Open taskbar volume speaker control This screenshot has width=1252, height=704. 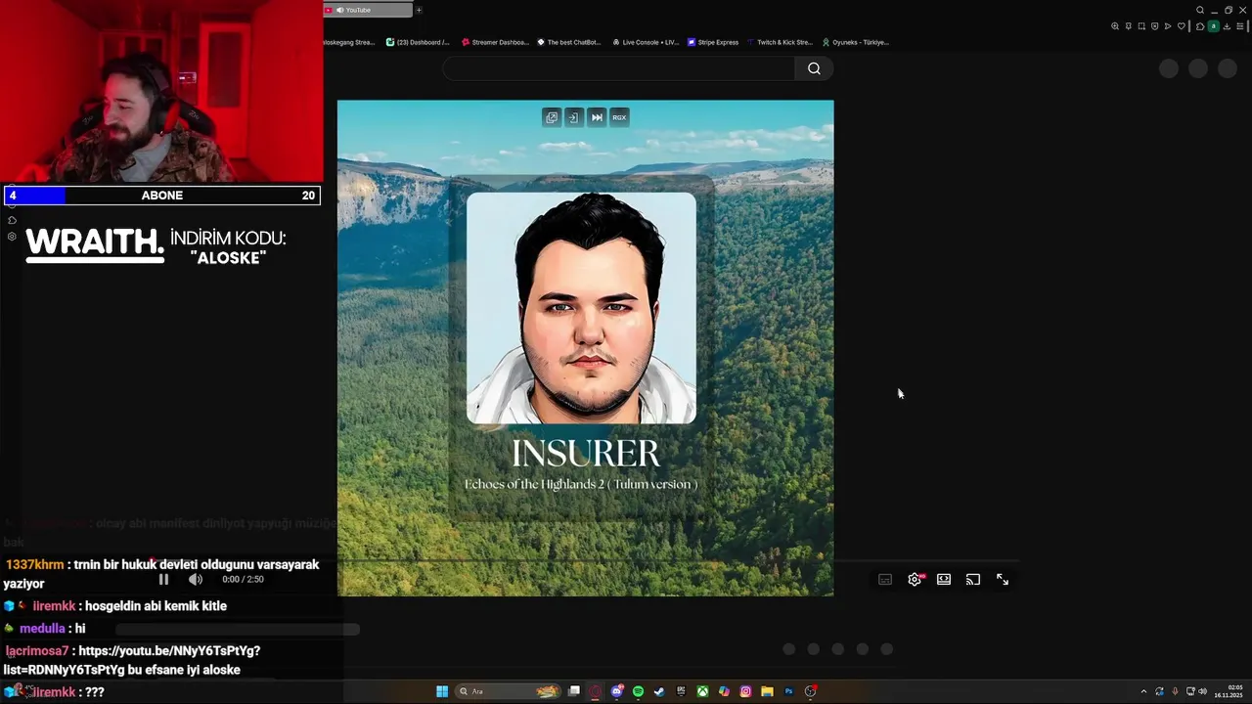click(1202, 691)
